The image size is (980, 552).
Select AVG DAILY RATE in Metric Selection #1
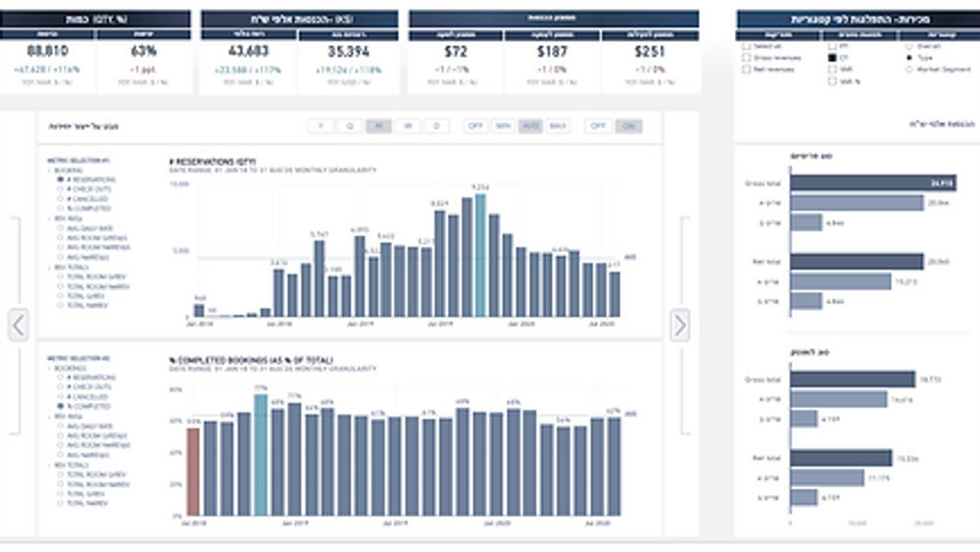click(x=61, y=228)
